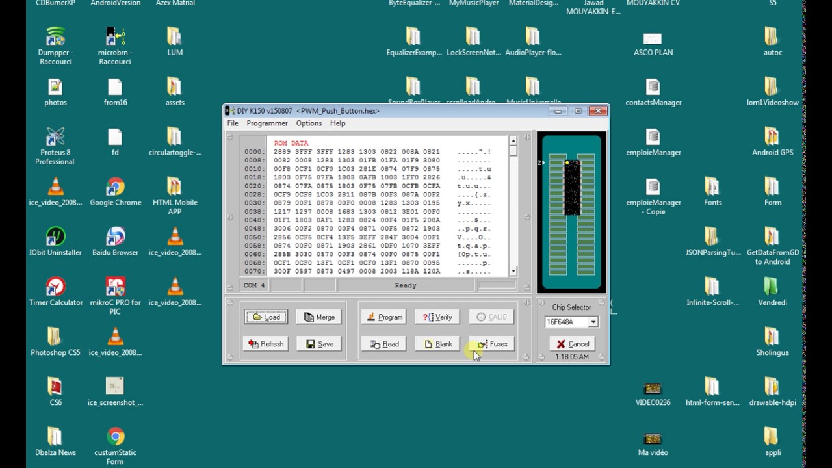Click the Save button with floppy icon
The width and height of the screenshot is (832, 468).
point(319,344)
